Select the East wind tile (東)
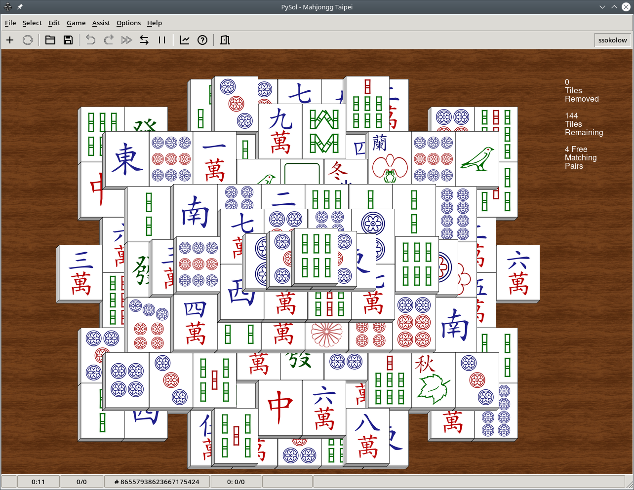The height and width of the screenshot is (490, 634). [x=127, y=159]
